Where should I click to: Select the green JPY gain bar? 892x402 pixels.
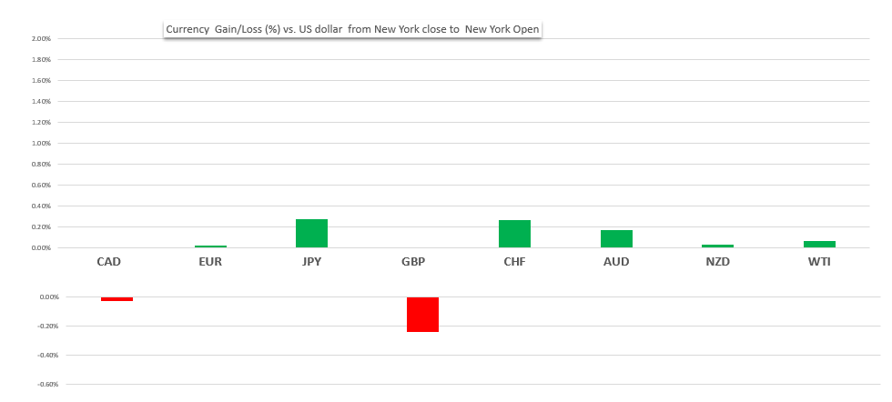311,234
